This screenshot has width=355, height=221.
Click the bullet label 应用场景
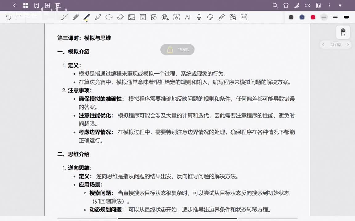(x=91, y=184)
